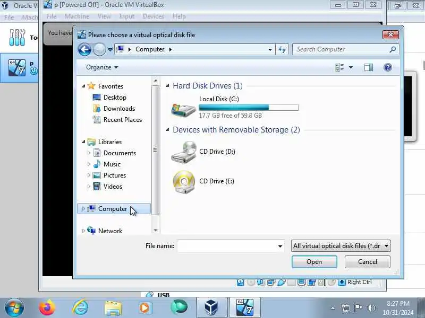Click the Cancel button
This screenshot has height=318, width=425.
click(x=368, y=262)
